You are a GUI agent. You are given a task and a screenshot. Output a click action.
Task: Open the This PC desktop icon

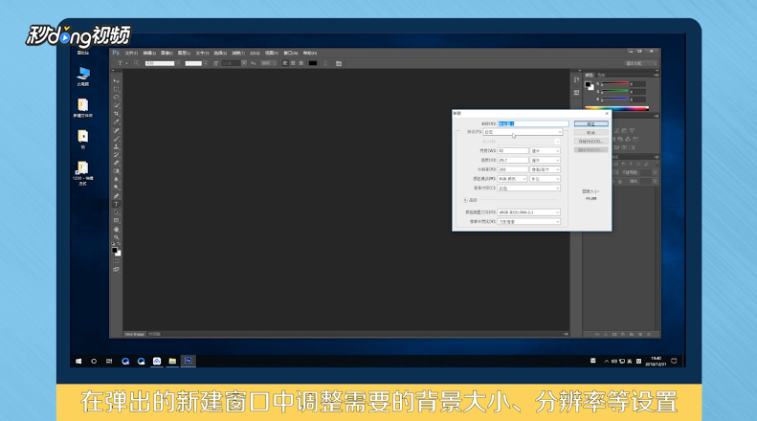pos(83,77)
